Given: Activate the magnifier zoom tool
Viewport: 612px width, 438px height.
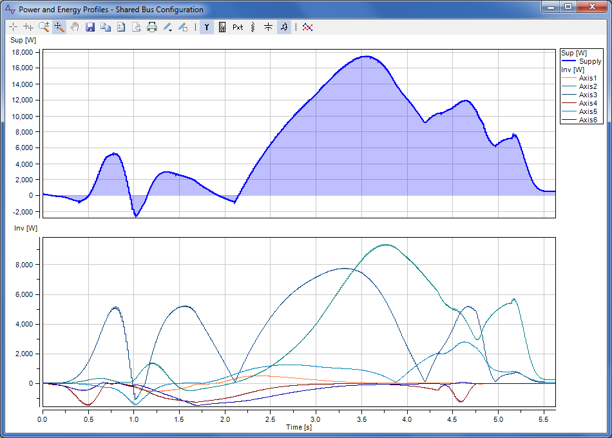Looking at the screenshot, I should point(44,27).
